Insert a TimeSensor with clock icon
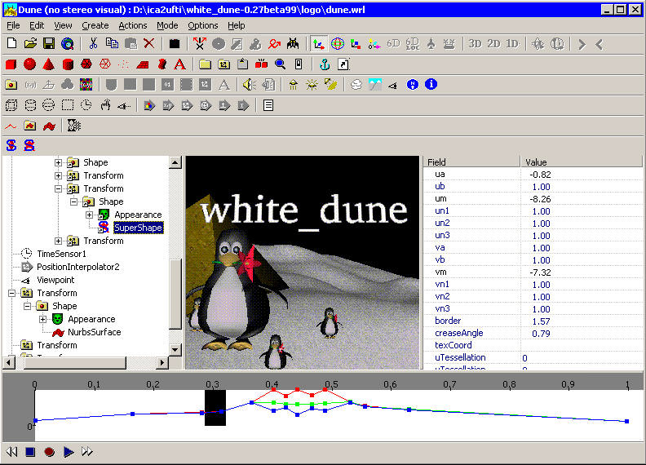The image size is (646, 465). tap(86, 105)
